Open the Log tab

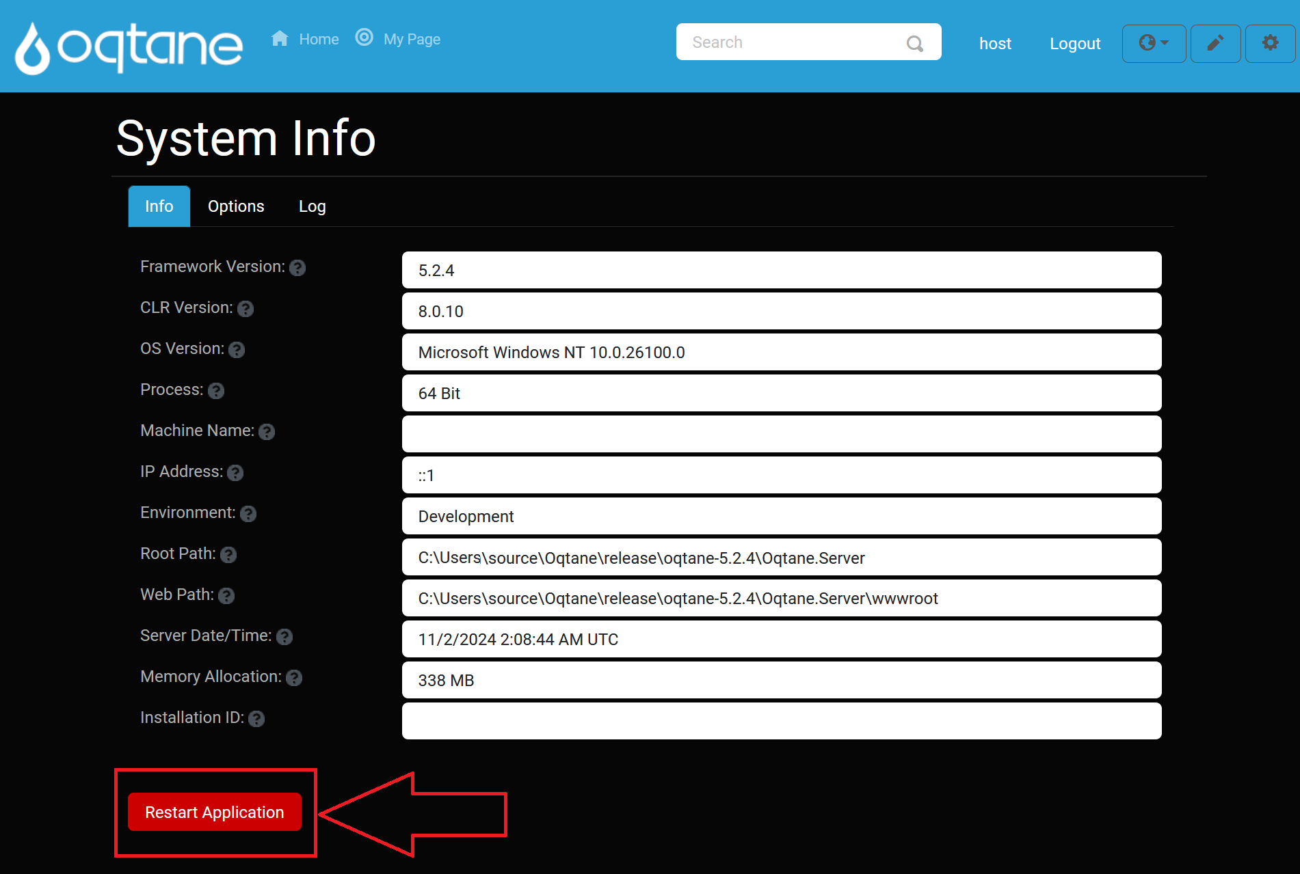click(313, 206)
